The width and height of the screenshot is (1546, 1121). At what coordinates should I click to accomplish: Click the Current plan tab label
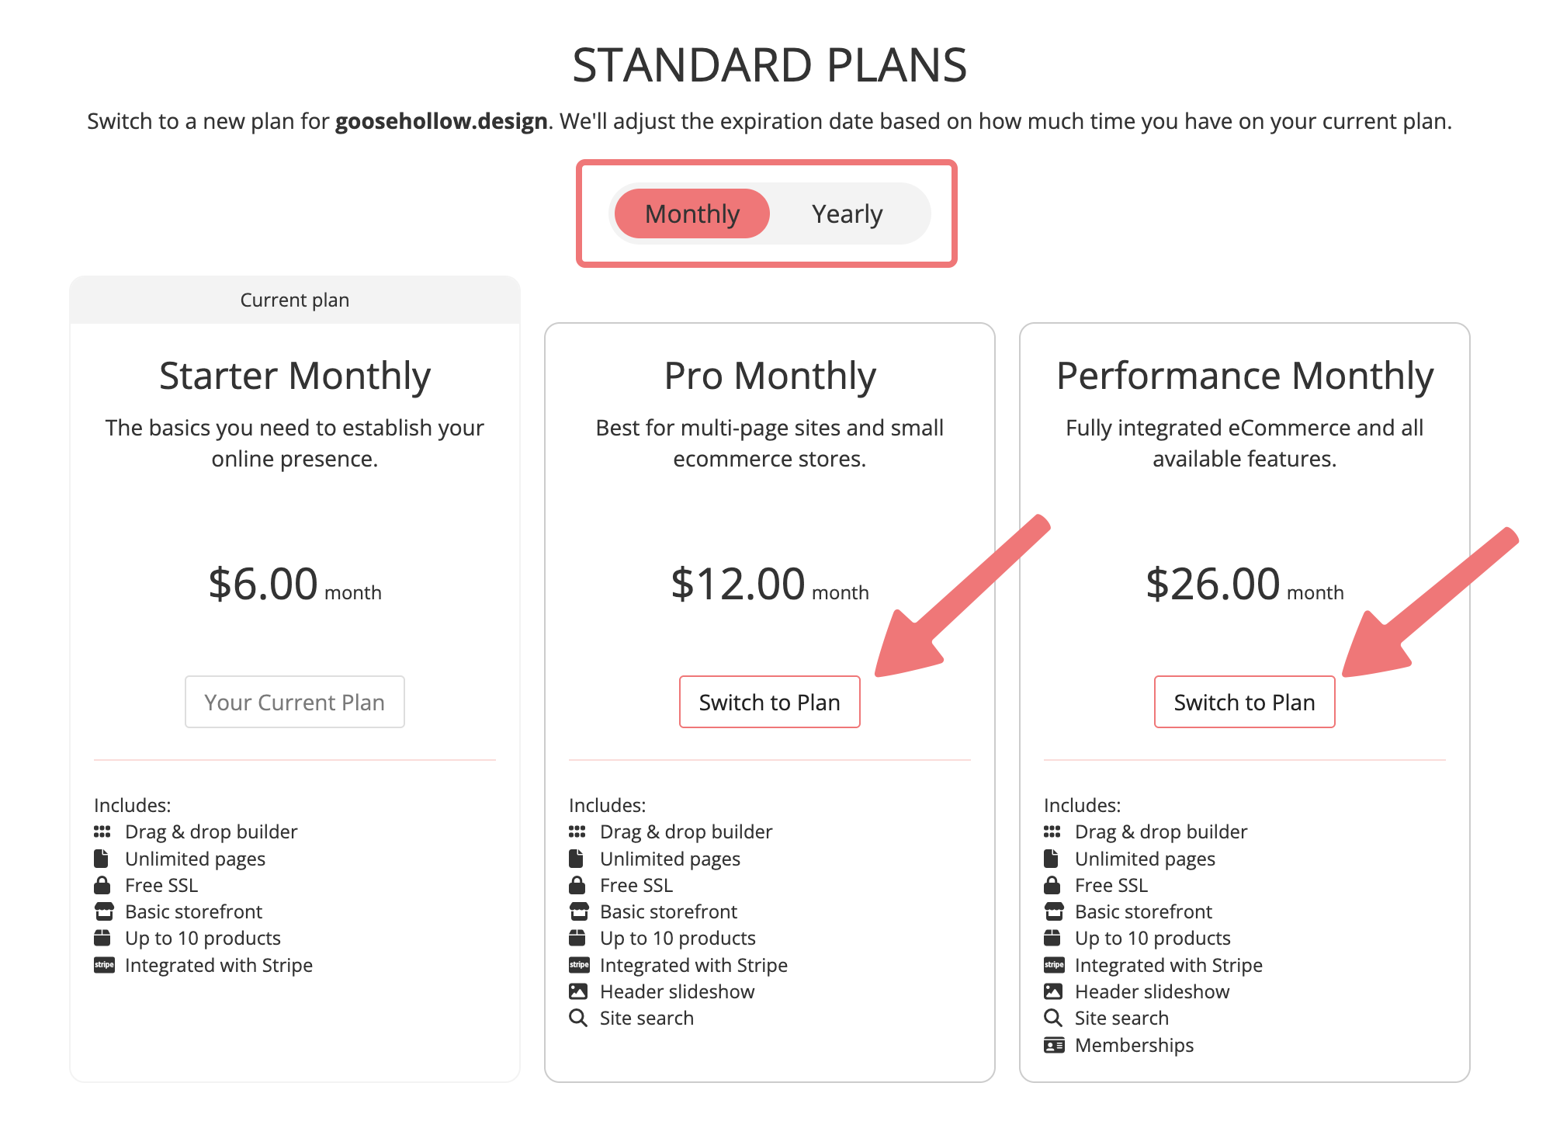(x=294, y=300)
